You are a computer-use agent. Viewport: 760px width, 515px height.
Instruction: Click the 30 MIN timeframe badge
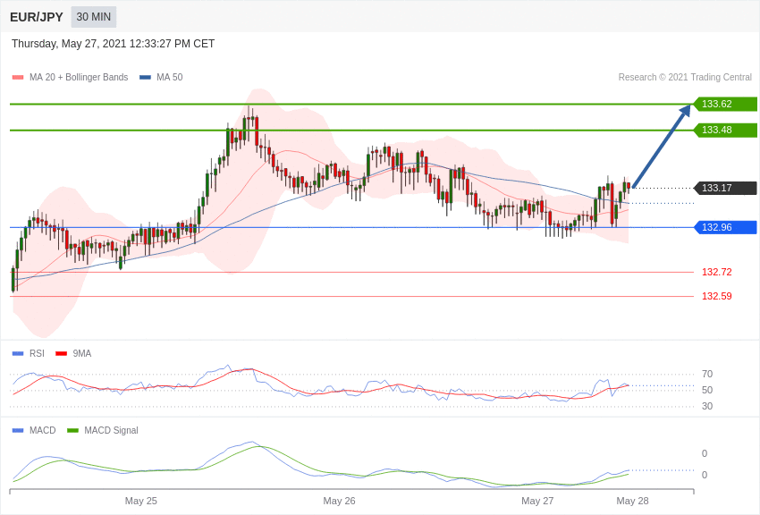[x=94, y=17]
